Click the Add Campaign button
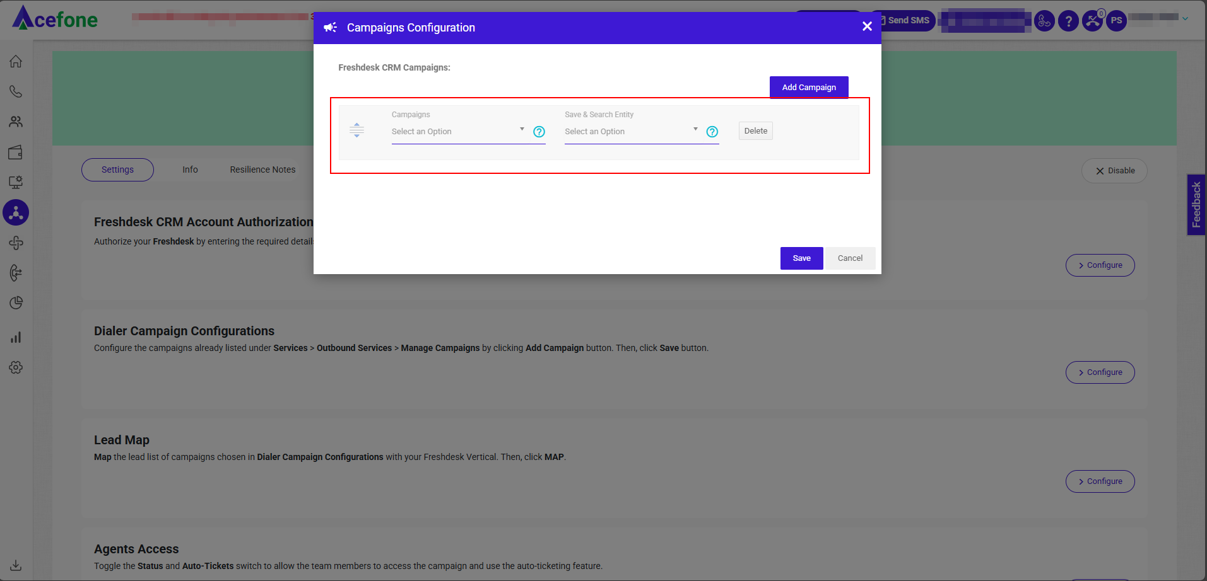 [x=809, y=88]
